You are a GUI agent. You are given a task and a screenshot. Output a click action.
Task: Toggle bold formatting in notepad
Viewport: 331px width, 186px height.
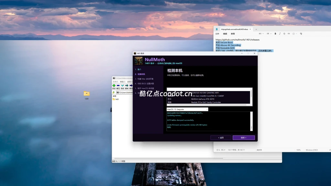click(275, 34)
